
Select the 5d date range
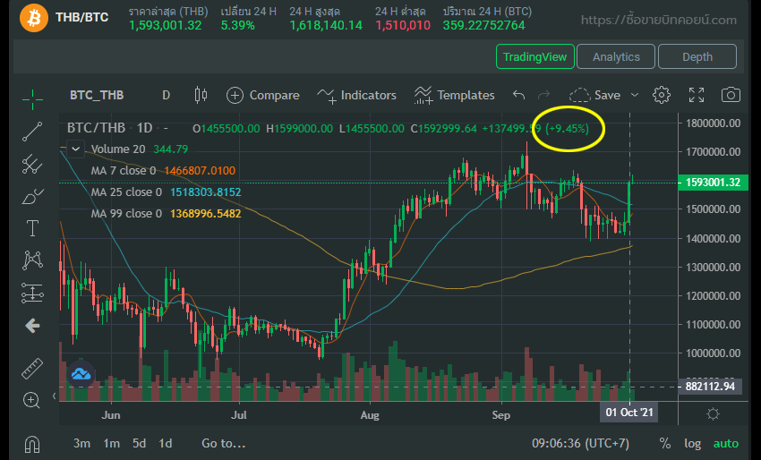click(x=139, y=444)
